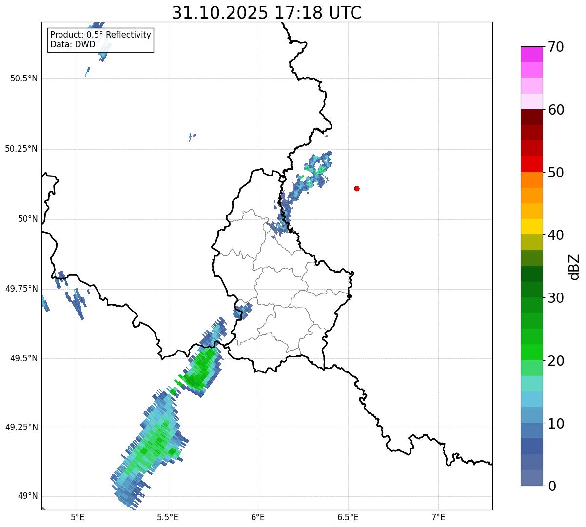586x527 pixels.
Task: Click the 70 label on colorbar
Action: point(556,47)
